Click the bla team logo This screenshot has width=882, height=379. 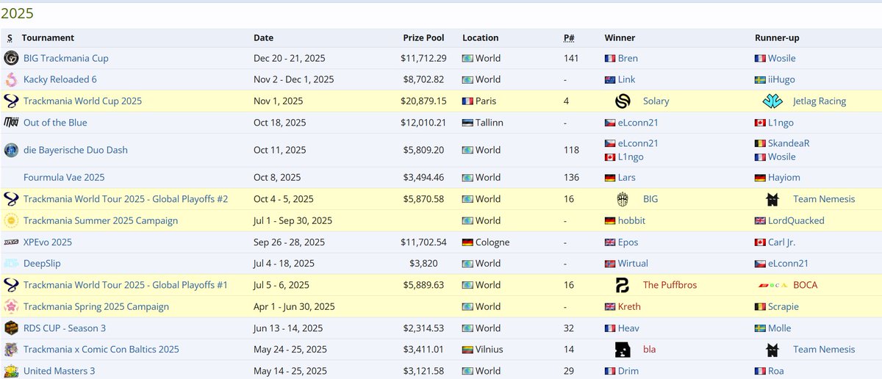(x=623, y=350)
